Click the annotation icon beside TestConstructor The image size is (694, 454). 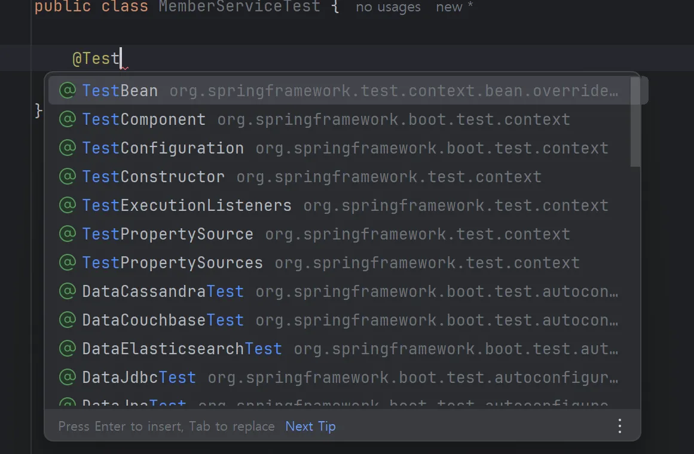tap(68, 177)
